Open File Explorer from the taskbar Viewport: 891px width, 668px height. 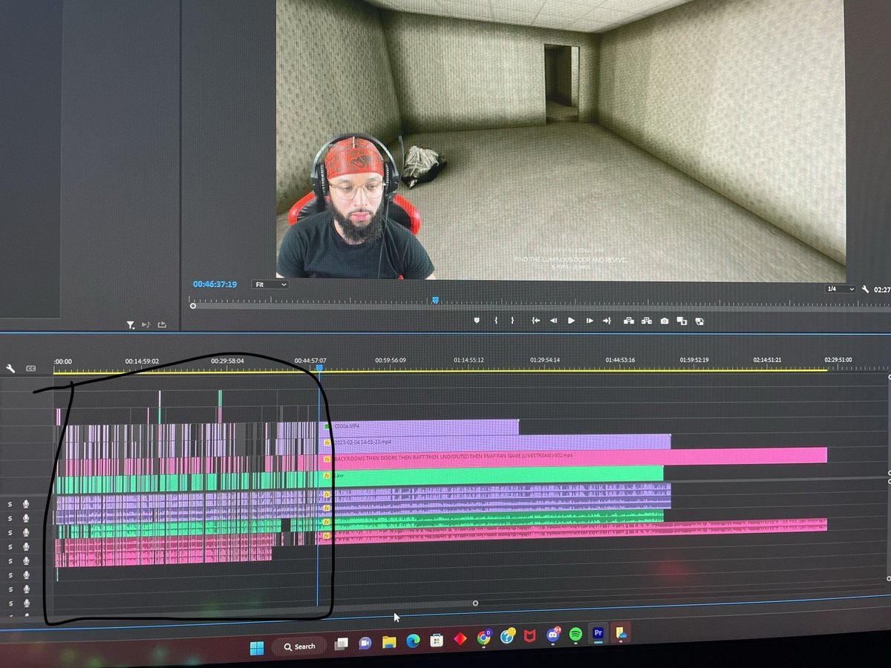tap(389, 641)
